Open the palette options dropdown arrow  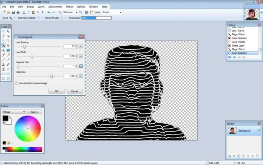pyautogui.click(x=12, y=143)
